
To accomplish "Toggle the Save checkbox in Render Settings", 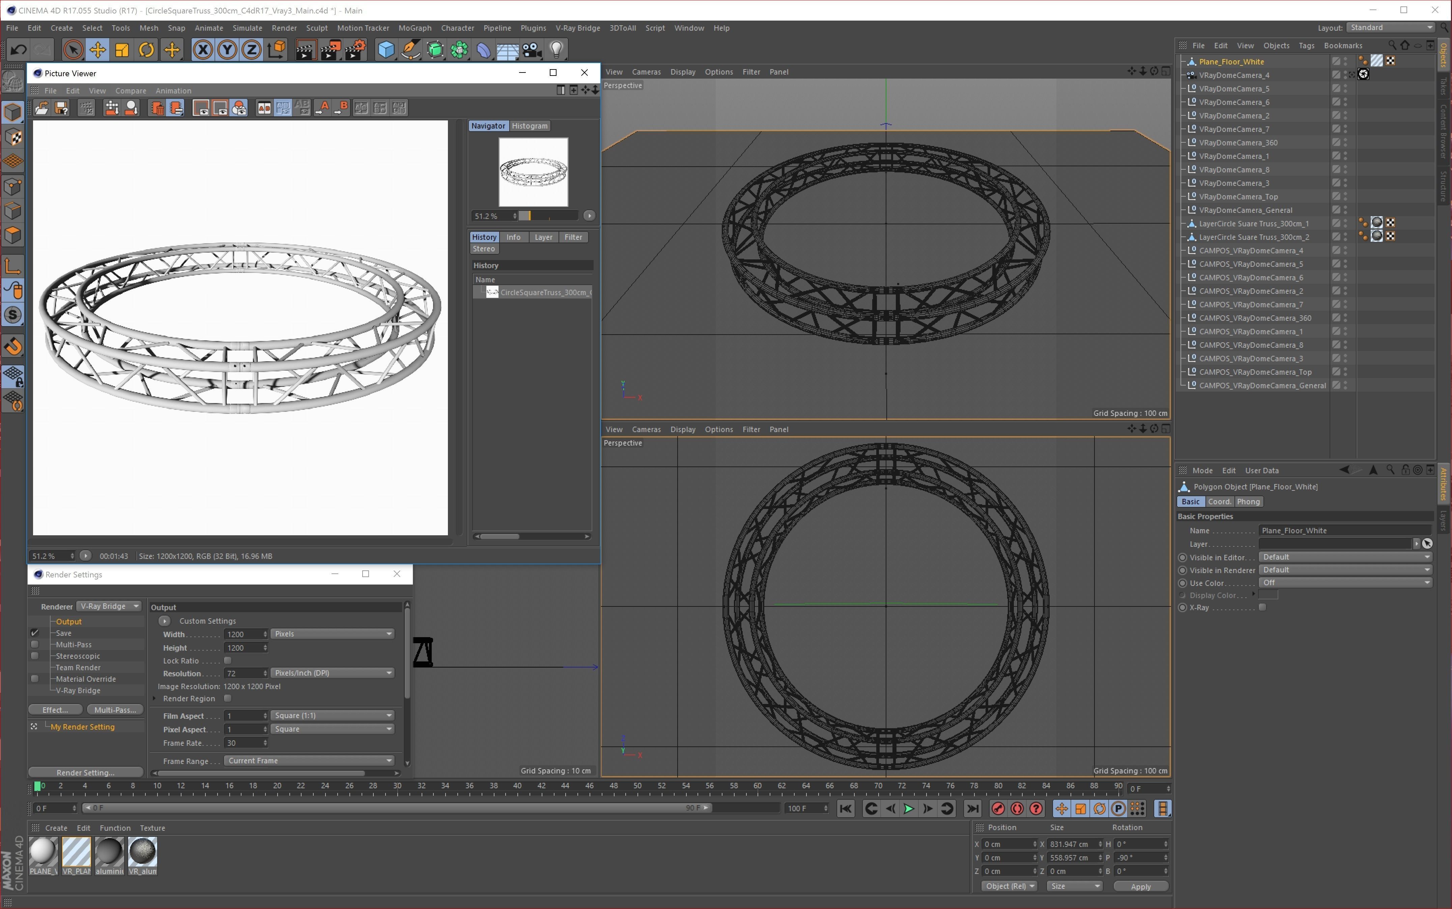I will pos(35,632).
